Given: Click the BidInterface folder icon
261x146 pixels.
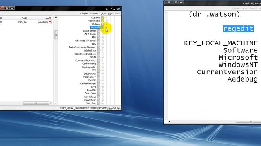Looking at the screenshot, I should click(x=99, y=51).
